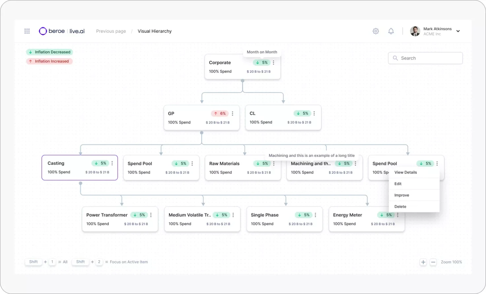
Task: Open kebab menu on Casting card
Action: pos(112,163)
